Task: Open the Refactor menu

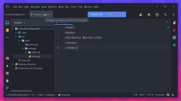Action: tap(53, 7)
